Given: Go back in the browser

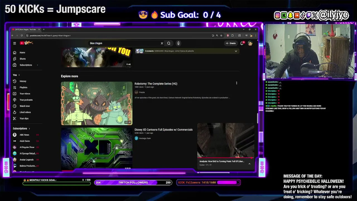Looking at the screenshot, I should click(x=12, y=35).
